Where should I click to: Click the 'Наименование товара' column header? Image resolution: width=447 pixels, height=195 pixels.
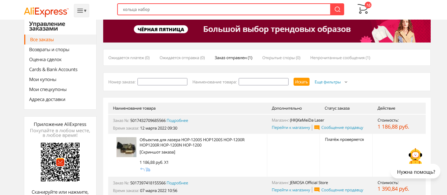(134, 108)
